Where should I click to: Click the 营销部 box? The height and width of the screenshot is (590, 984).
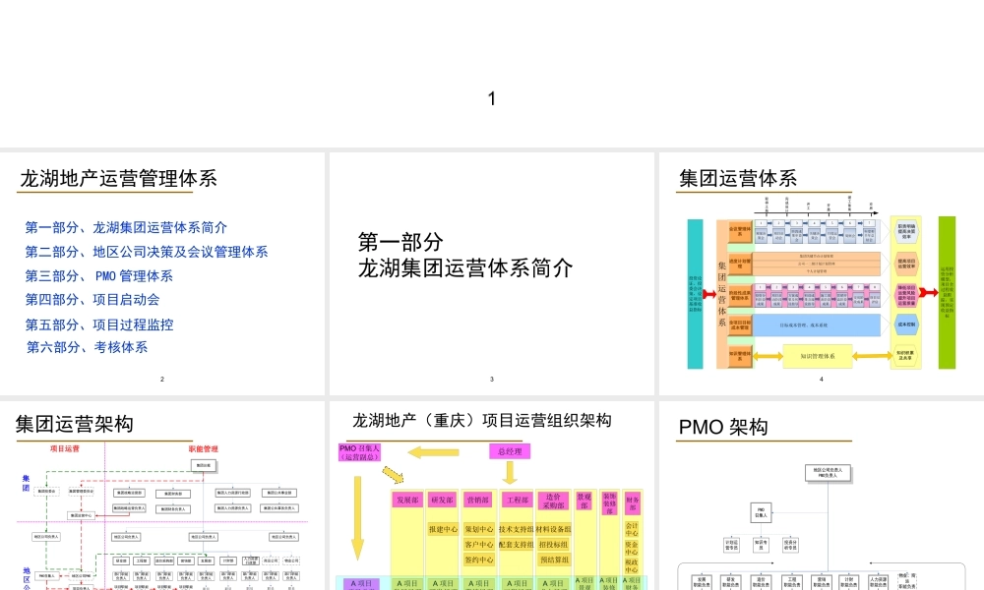[x=478, y=500]
